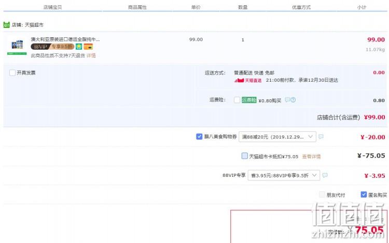Check the 朋友代付 option
389x243 pixels.
[322, 194]
